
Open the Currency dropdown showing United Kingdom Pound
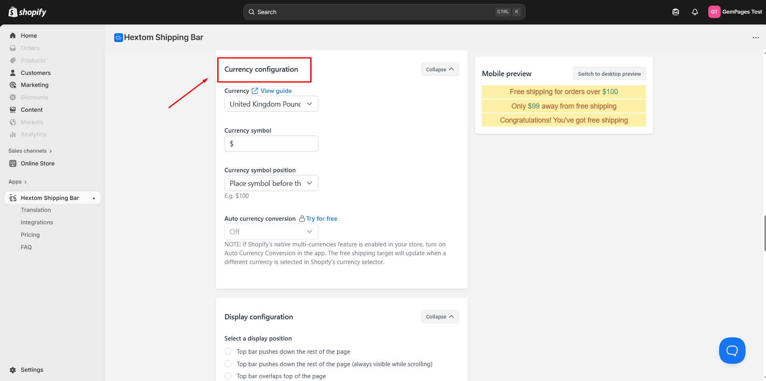271,104
